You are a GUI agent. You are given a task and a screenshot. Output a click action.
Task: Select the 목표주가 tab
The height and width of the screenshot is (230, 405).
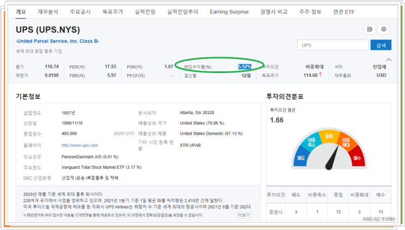[x=112, y=12]
